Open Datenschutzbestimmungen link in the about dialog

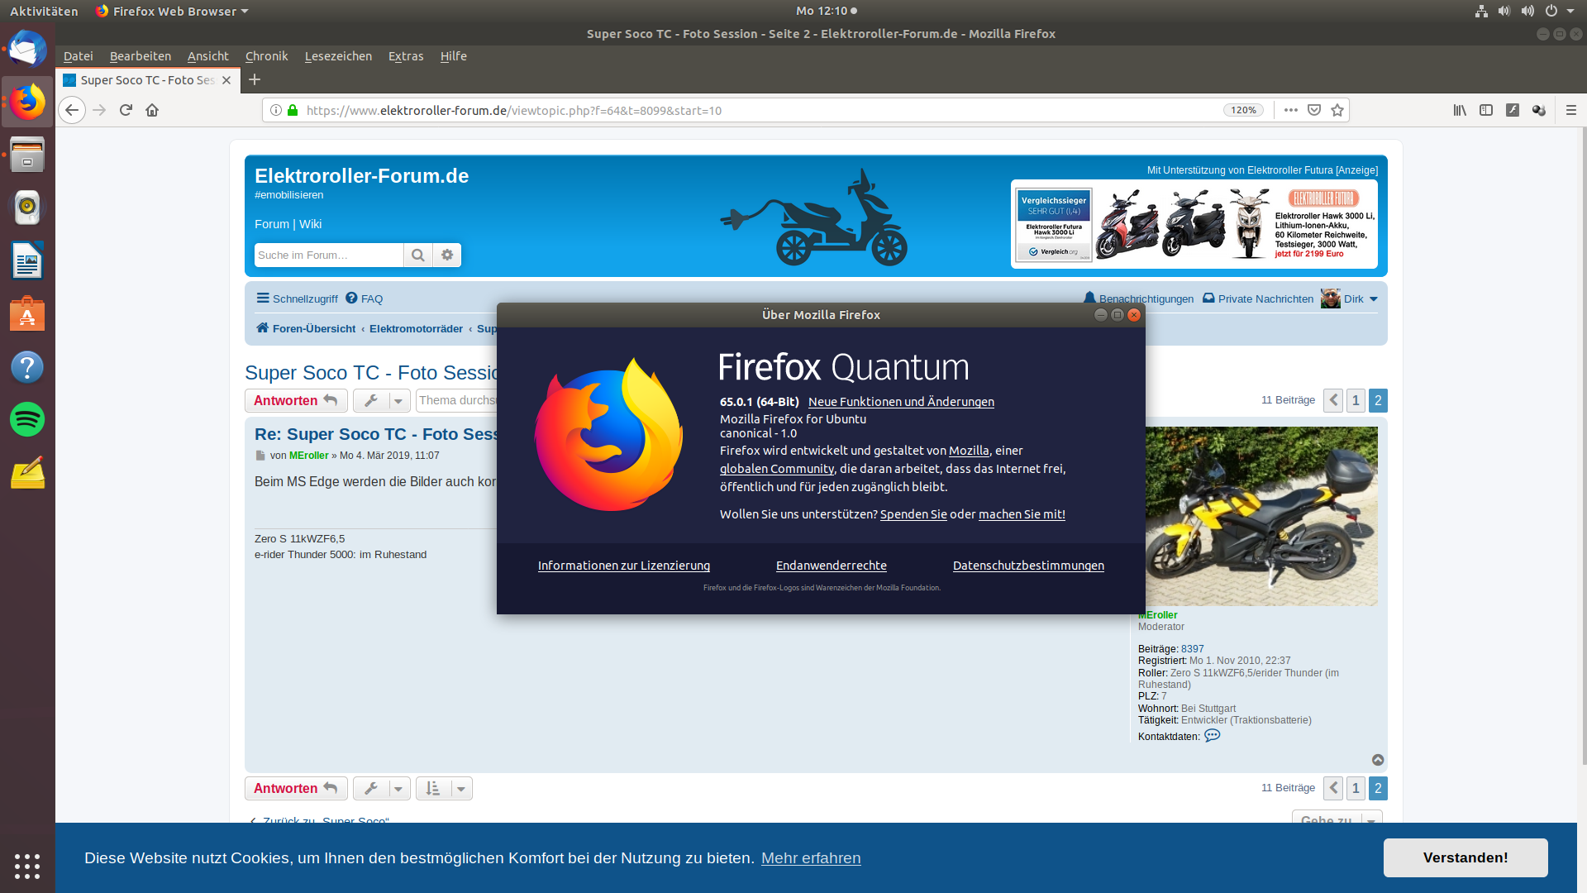[x=1028, y=566]
